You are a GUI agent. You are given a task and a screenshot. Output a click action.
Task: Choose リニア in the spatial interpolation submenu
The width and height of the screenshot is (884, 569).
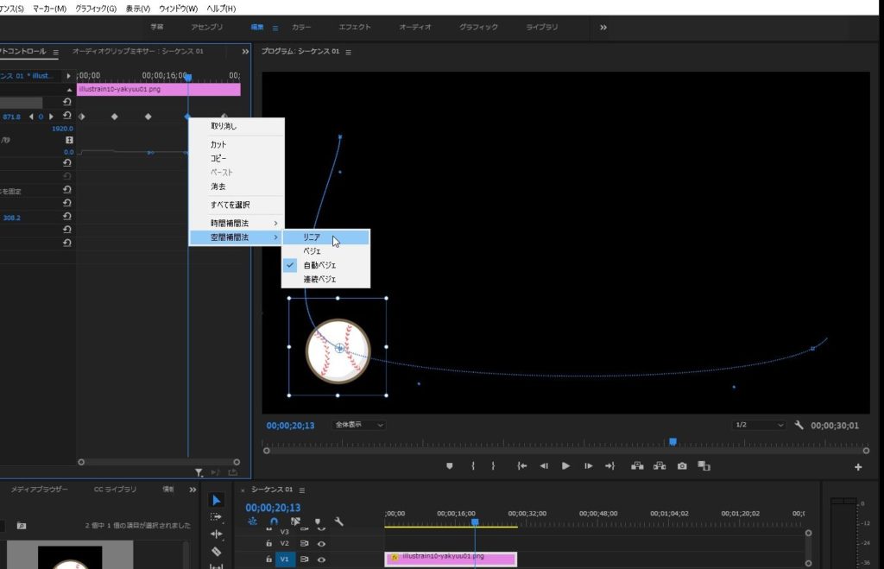point(313,237)
